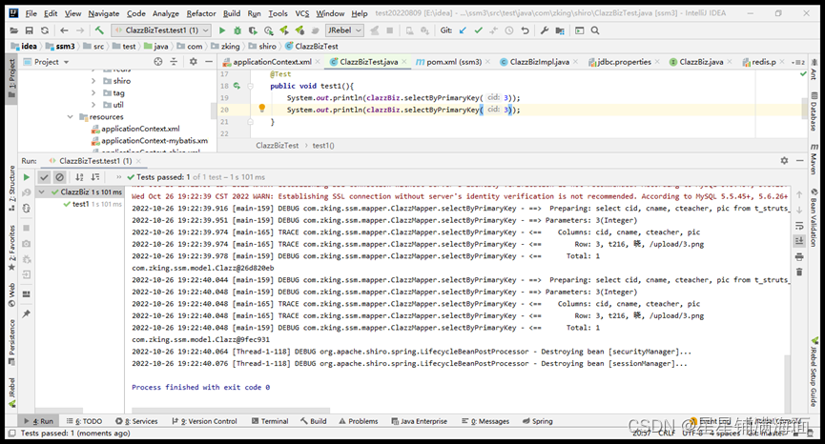Image resolution: width=825 pixels, height=444 pixels.
Task: Toggle show passed tests checkmark button
Action: click(x=44, y=177)
